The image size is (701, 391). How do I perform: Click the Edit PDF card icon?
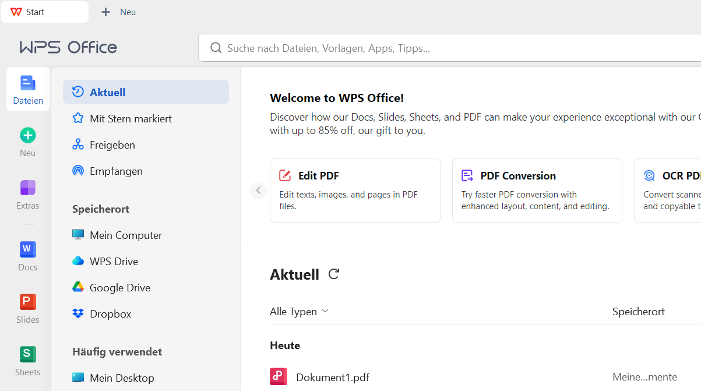point(285,175)
